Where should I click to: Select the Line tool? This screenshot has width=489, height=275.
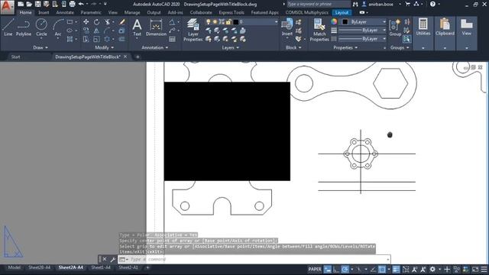pos(8,27)
